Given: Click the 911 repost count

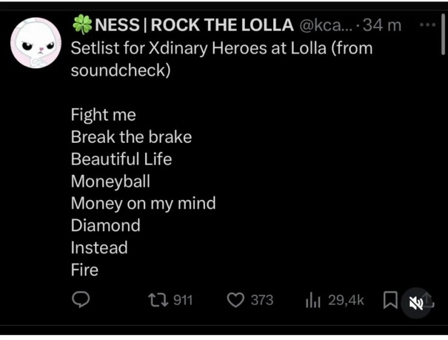Looking at the screenshot, I should point(182,300).
